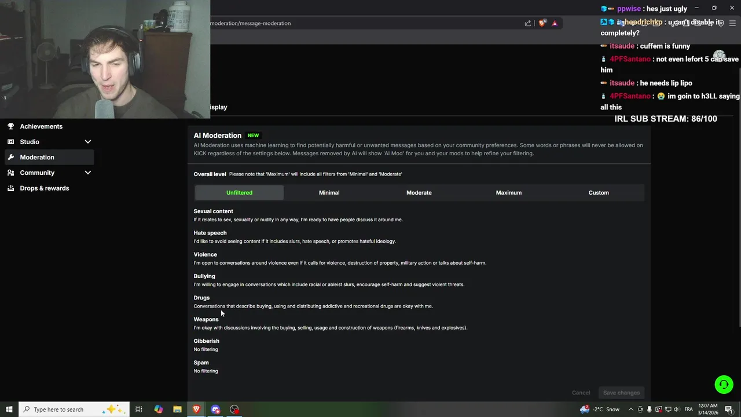Open File Explorer from the taskbar

pos(177,409)
